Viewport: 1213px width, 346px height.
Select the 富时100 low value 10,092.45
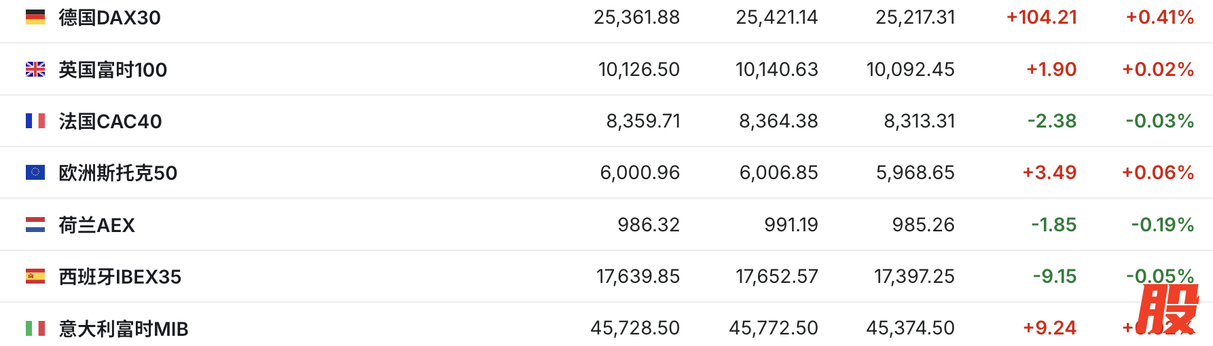[x=911, y=70]
